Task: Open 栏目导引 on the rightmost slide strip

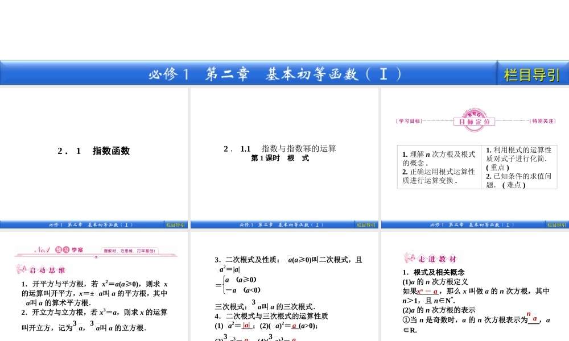Action: click(x=556, y=225)
